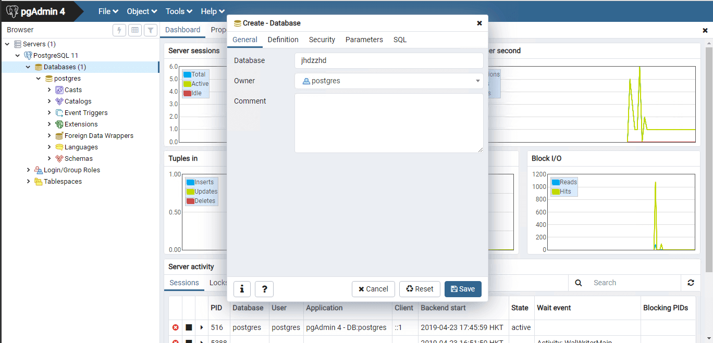The image size is (713, 343).
Task: Save the new database
Action: [463, 289]
